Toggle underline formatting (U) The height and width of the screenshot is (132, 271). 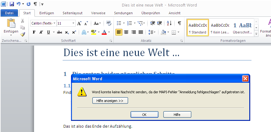[48, 32]
